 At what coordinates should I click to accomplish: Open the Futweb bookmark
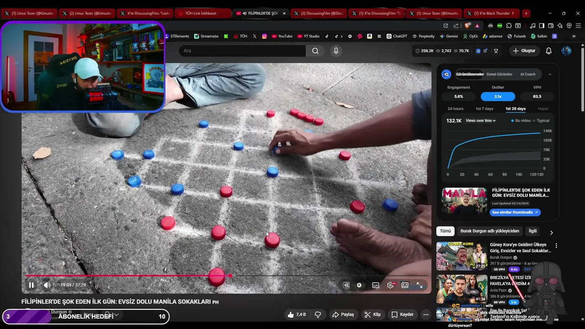coord(516,36)
